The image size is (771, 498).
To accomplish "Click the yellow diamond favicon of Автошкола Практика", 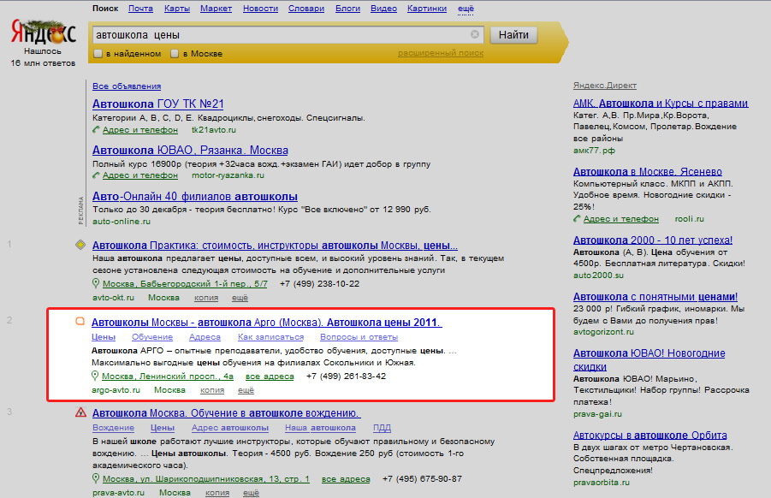I will [x=80, y=245].
